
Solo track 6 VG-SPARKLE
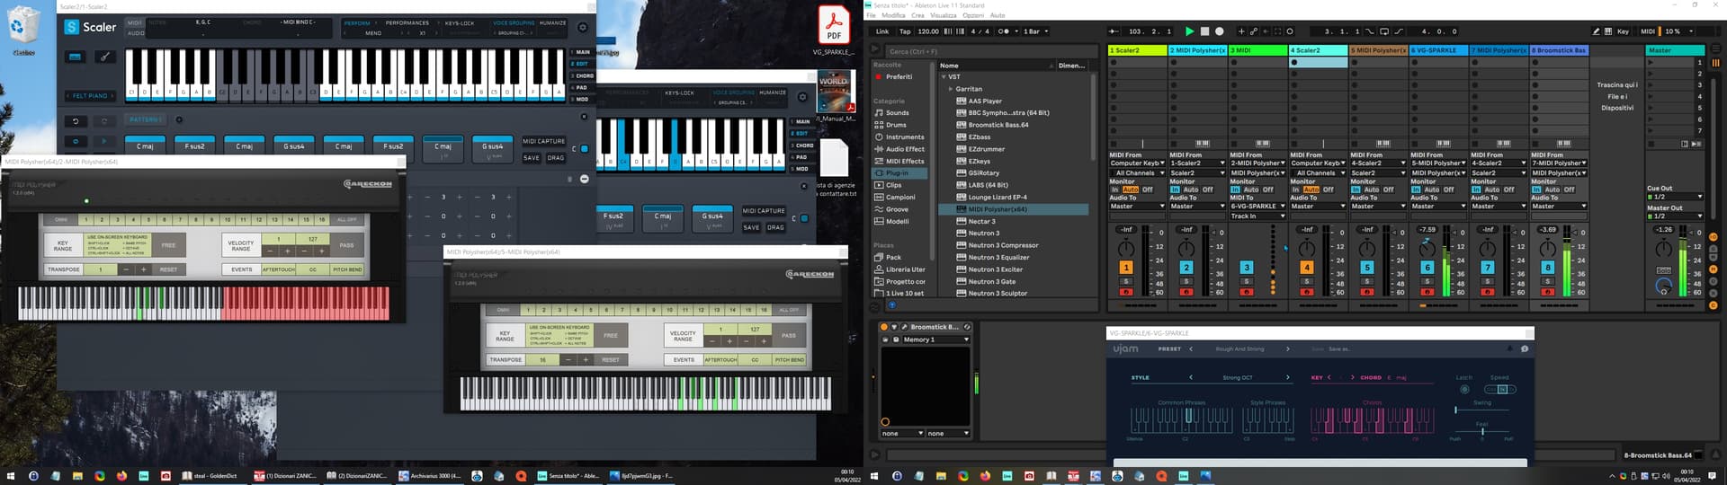(1427, 282)
